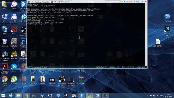Open Internet Explorer from taskbar
The width and height of the screenshot is (174, 98).
point(11,96)
